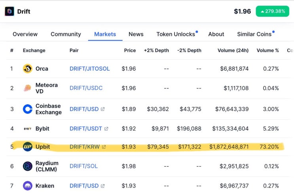Click the Orca exchange logo

pos(28,68)
